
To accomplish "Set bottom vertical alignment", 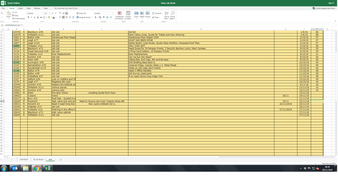I will click(x=67, y=13).
